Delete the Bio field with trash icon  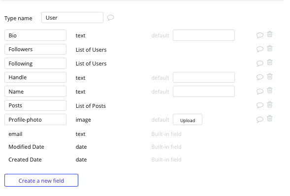click(x=270, y=34)
